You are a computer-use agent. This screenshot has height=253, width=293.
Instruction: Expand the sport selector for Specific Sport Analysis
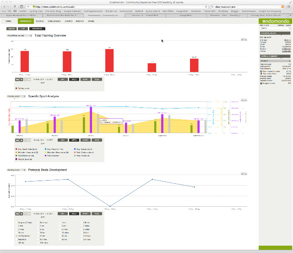click(x=16, y=96)
